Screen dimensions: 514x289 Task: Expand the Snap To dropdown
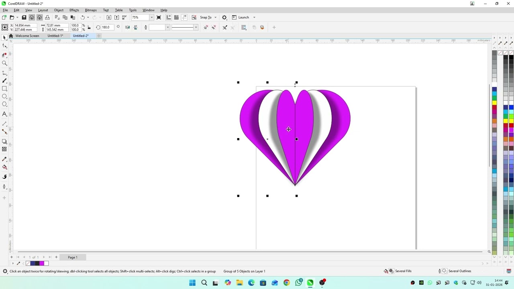[x=215, y=17]
